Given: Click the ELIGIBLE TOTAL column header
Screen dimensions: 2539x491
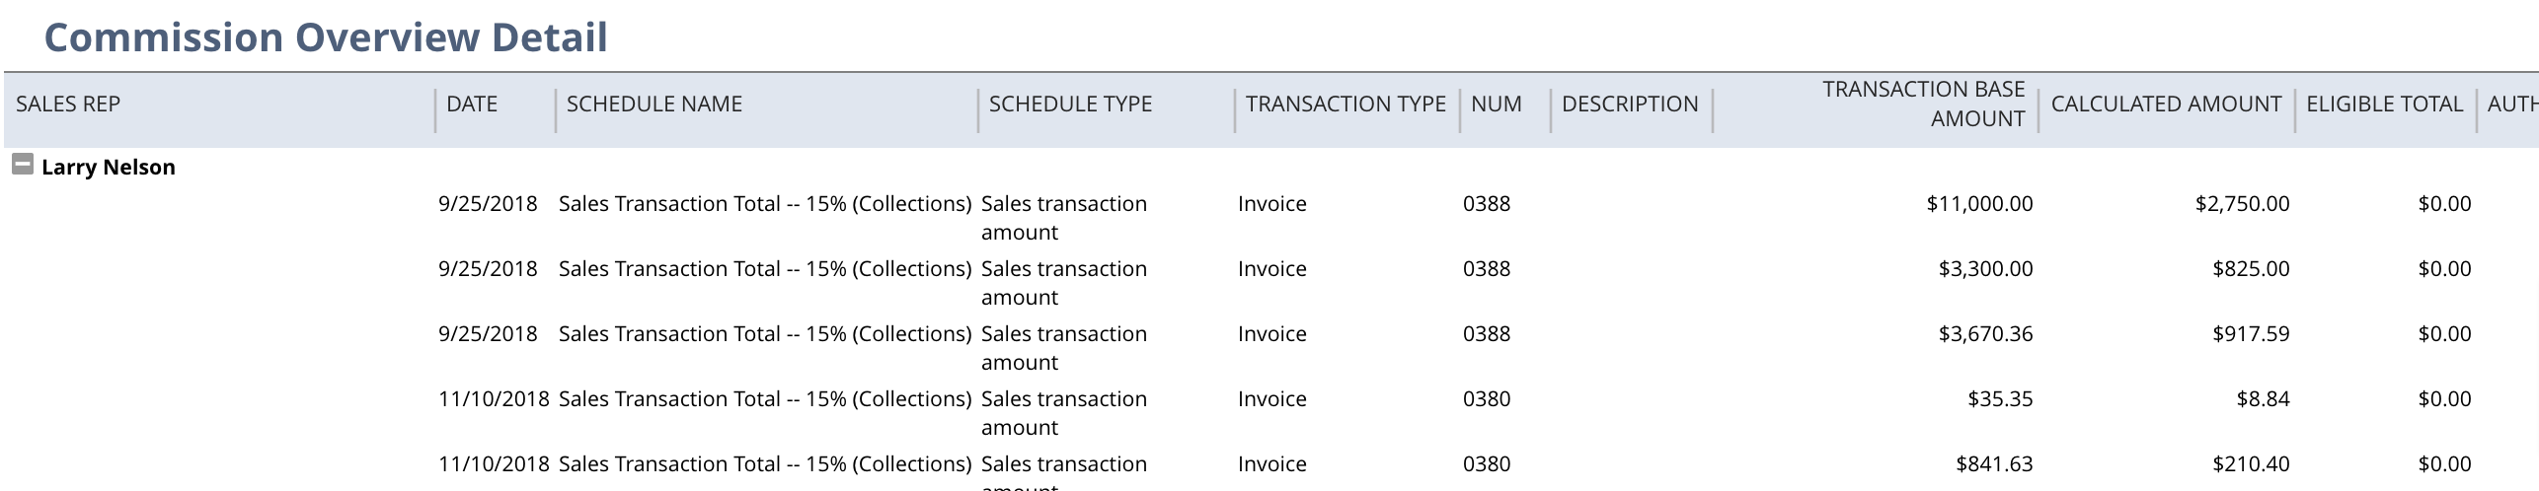Looking at the screenshot, I should click(x=2385, y=104).
